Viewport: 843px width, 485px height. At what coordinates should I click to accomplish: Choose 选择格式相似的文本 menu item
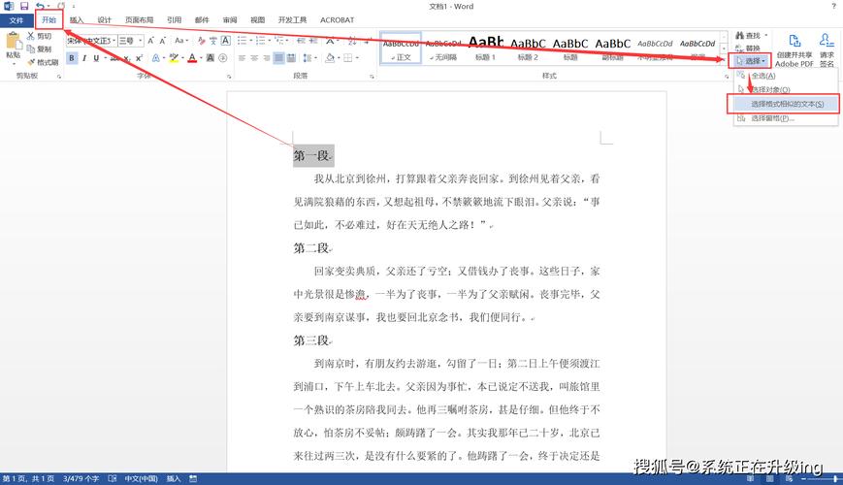pyautogui.click(x=786, y=104)
